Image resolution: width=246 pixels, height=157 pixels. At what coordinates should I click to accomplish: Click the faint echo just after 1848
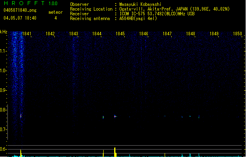tap(199, 117)
